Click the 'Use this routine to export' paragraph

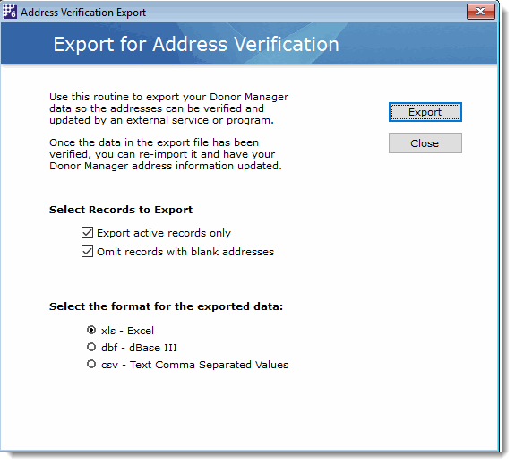click(x=168, y=108)
